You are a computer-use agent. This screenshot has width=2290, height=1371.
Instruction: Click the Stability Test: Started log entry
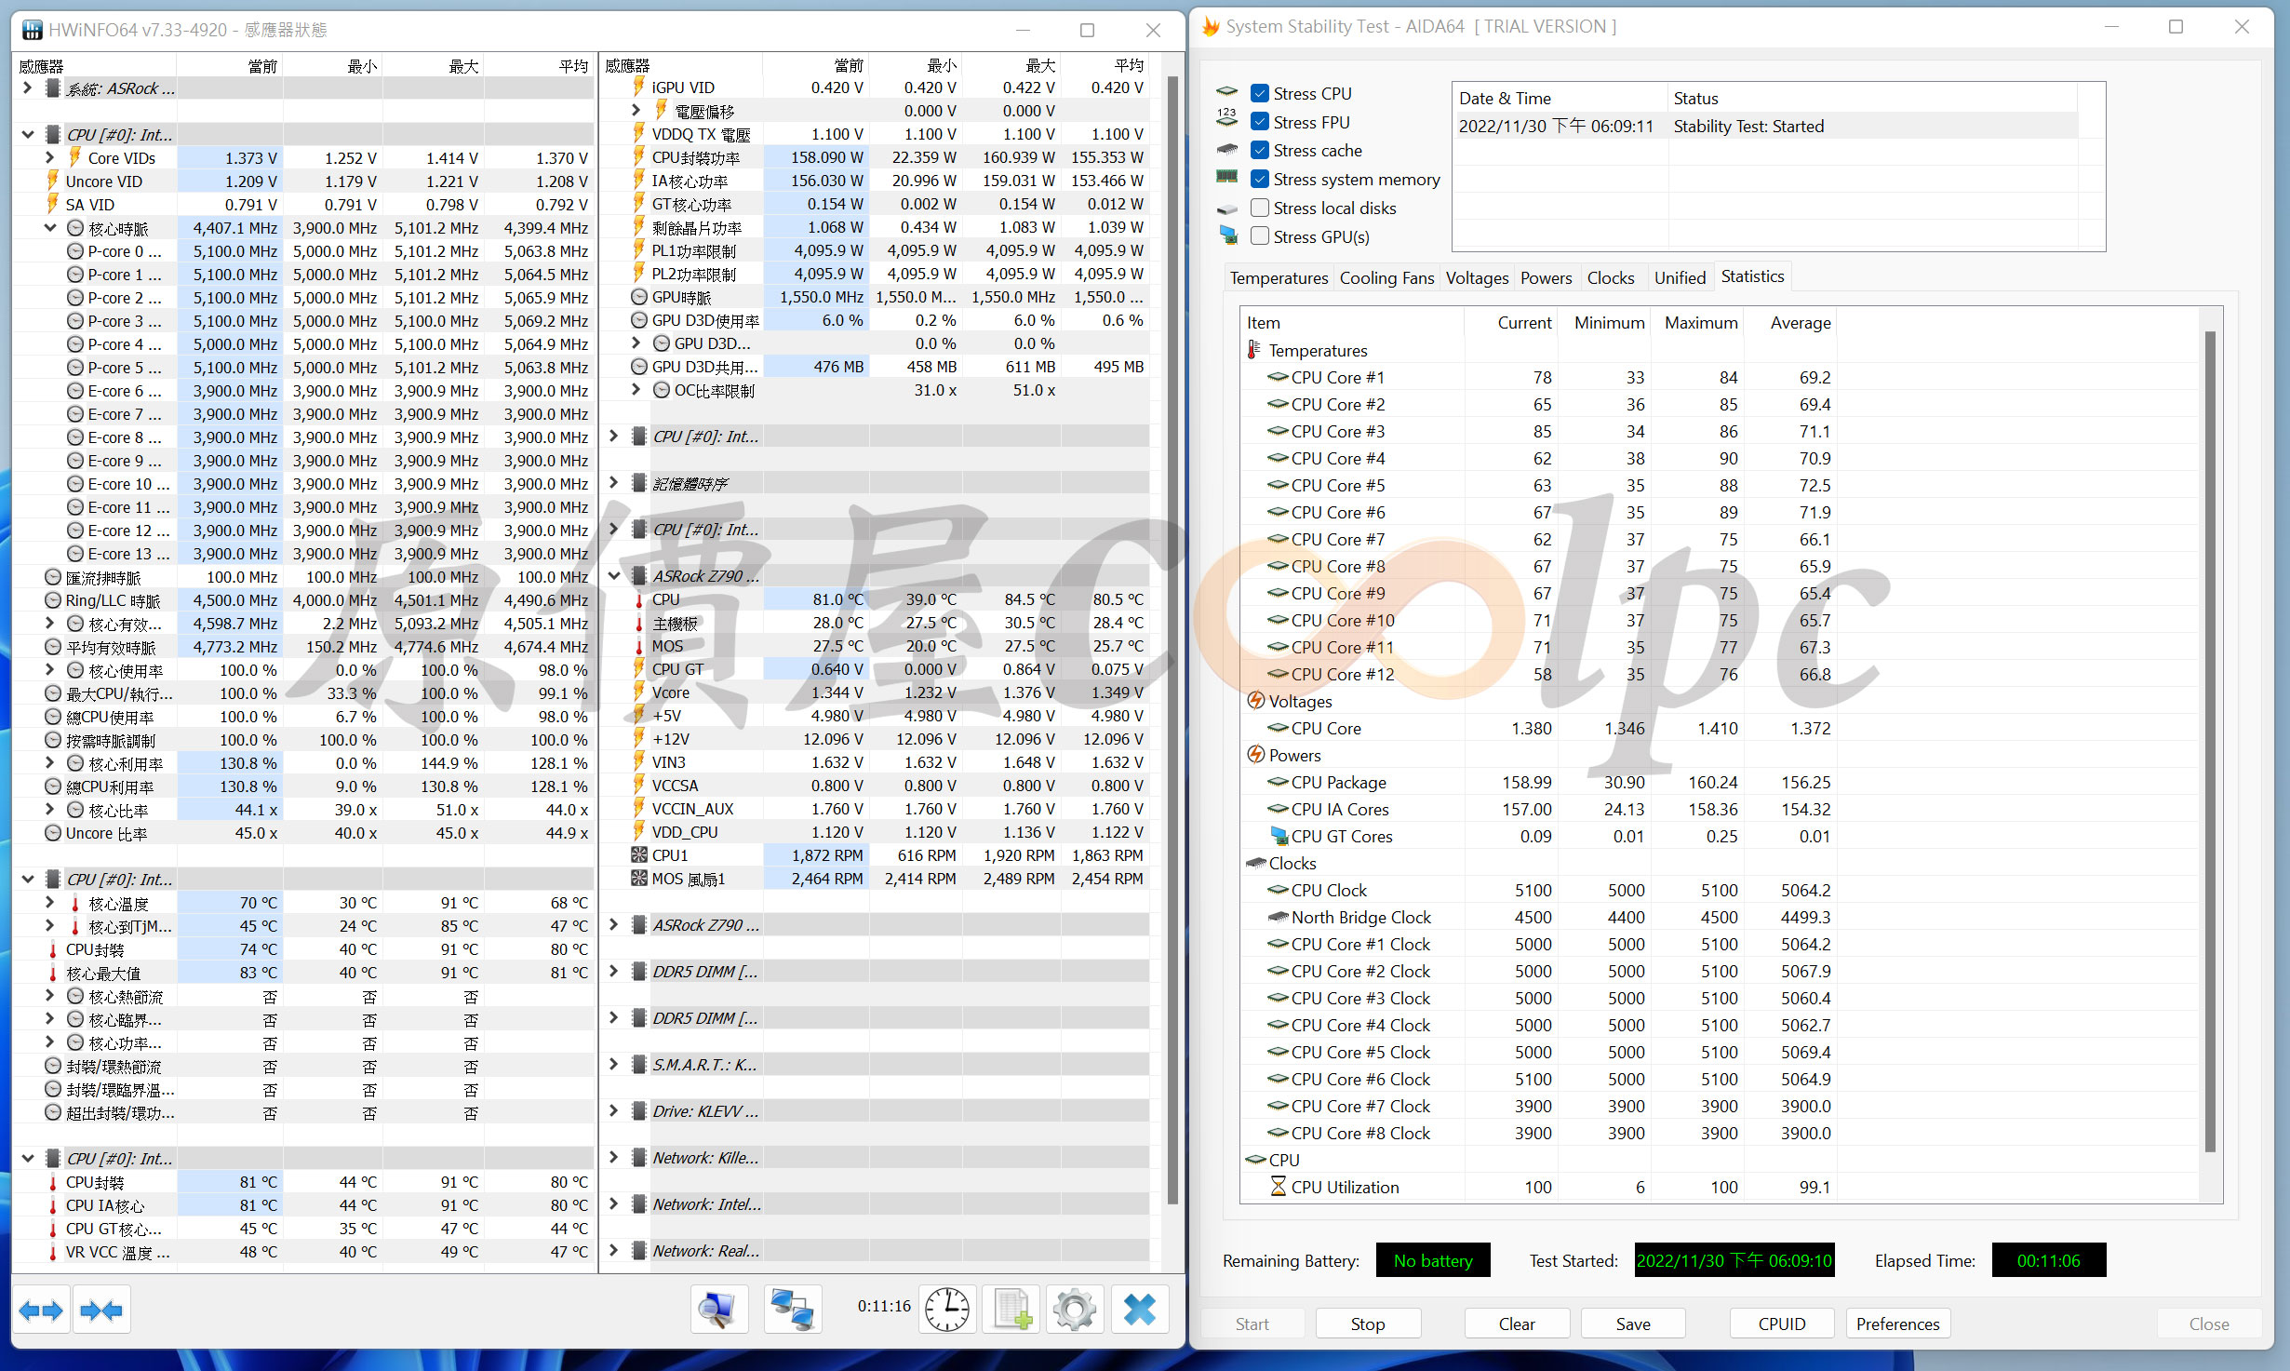pos(1766,126)
